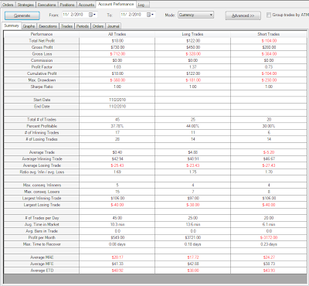Click the # of Winning Trades label
Viewport: 309px width, 286px height.
[42, 133]
